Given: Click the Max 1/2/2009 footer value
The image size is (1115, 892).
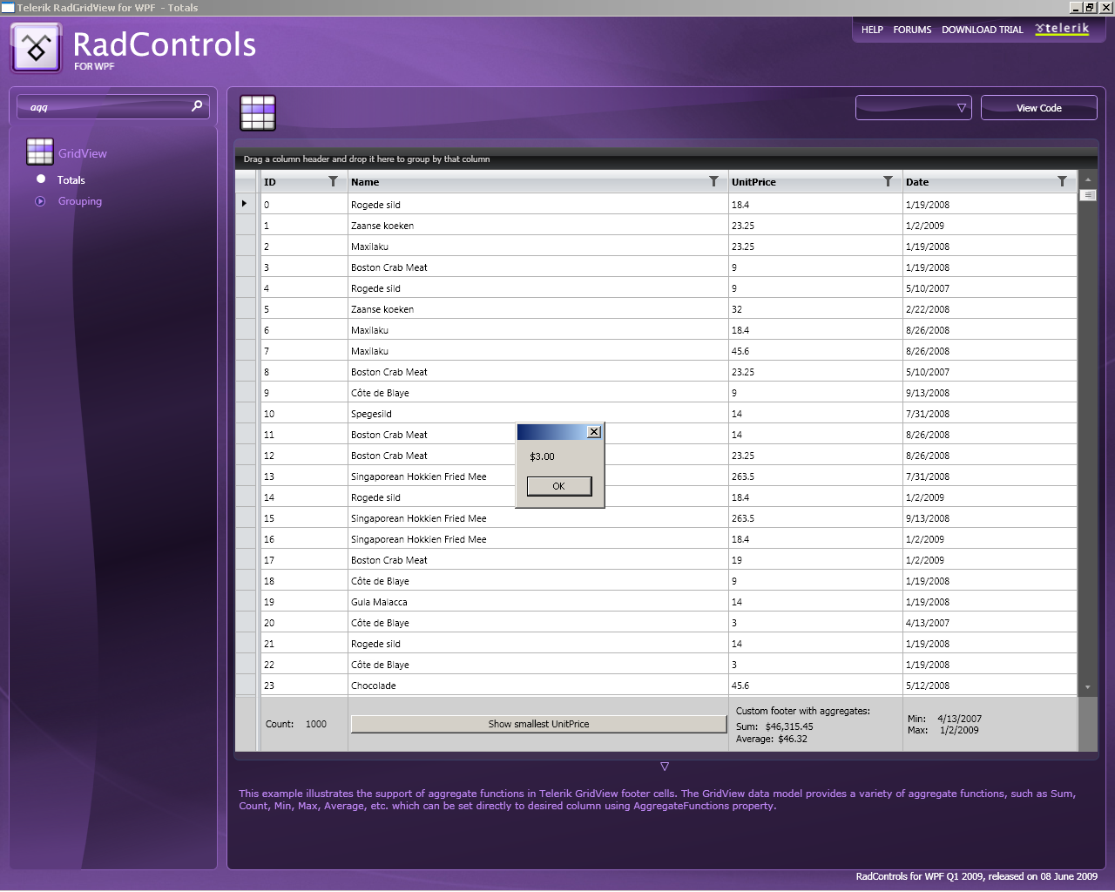Looking at the screenshot, I should (x=959, y=730).
